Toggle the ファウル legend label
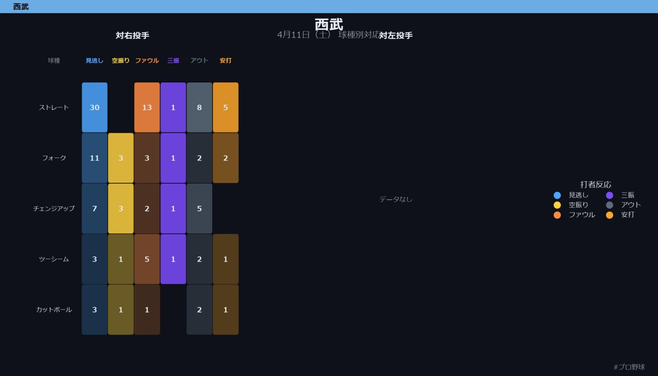The width and height of the screenshot is (658, 376). pyautogui.click(x=582, y=215)
